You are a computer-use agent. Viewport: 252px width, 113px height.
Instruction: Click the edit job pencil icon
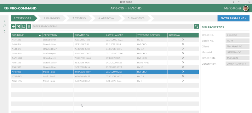pyautogui.click(x=19, y=26)
